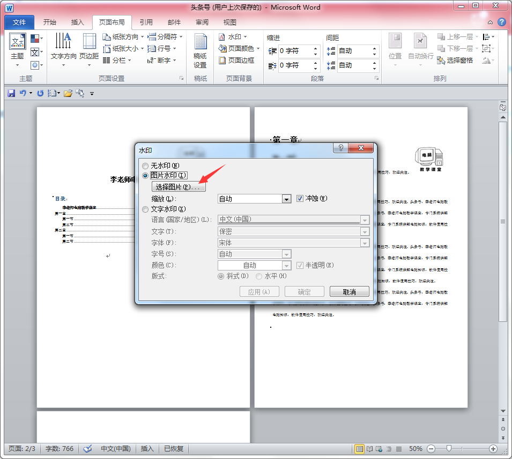
Task: Click the Undo arrow icon
Action: click(23, 93)
